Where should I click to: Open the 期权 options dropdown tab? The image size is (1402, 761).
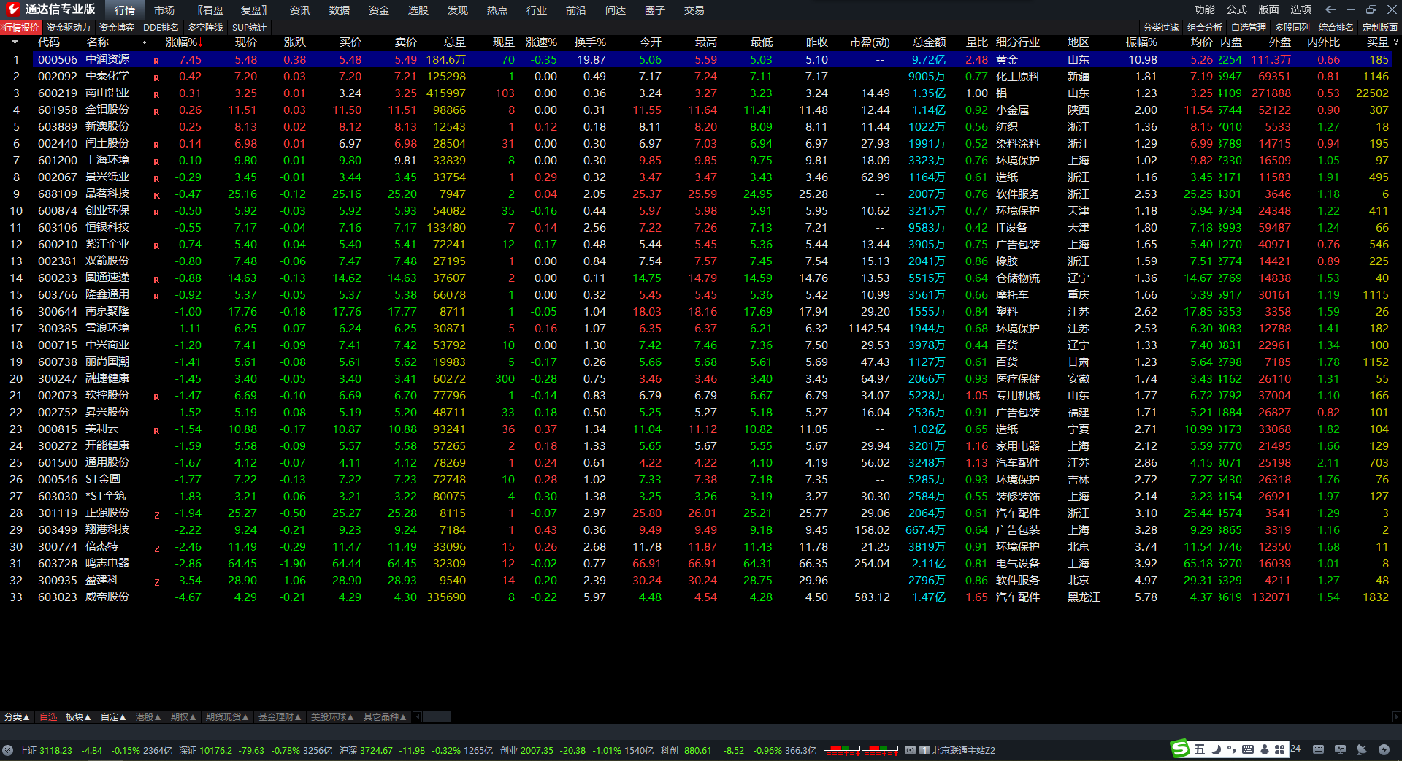(183, 717)
